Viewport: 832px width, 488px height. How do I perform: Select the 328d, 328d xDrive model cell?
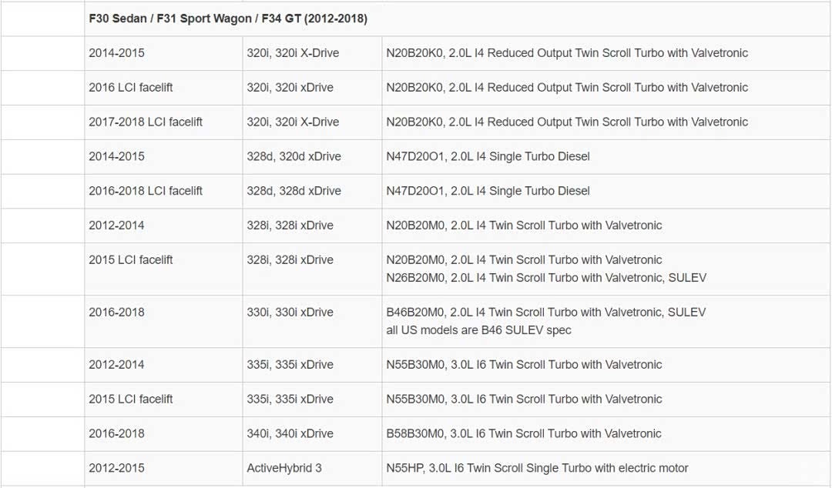[x=294, y=191]
